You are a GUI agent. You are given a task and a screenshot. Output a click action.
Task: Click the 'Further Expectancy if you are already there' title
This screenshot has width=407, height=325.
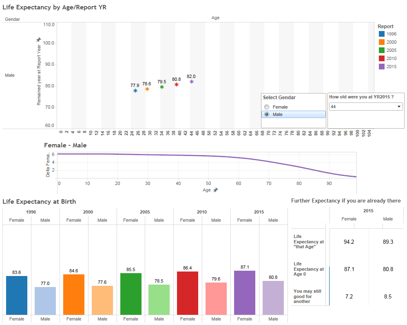coord(346,200)
